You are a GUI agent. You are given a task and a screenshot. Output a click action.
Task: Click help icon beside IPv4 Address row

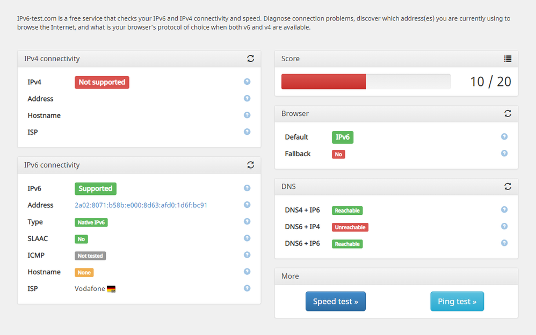point(247,98)
